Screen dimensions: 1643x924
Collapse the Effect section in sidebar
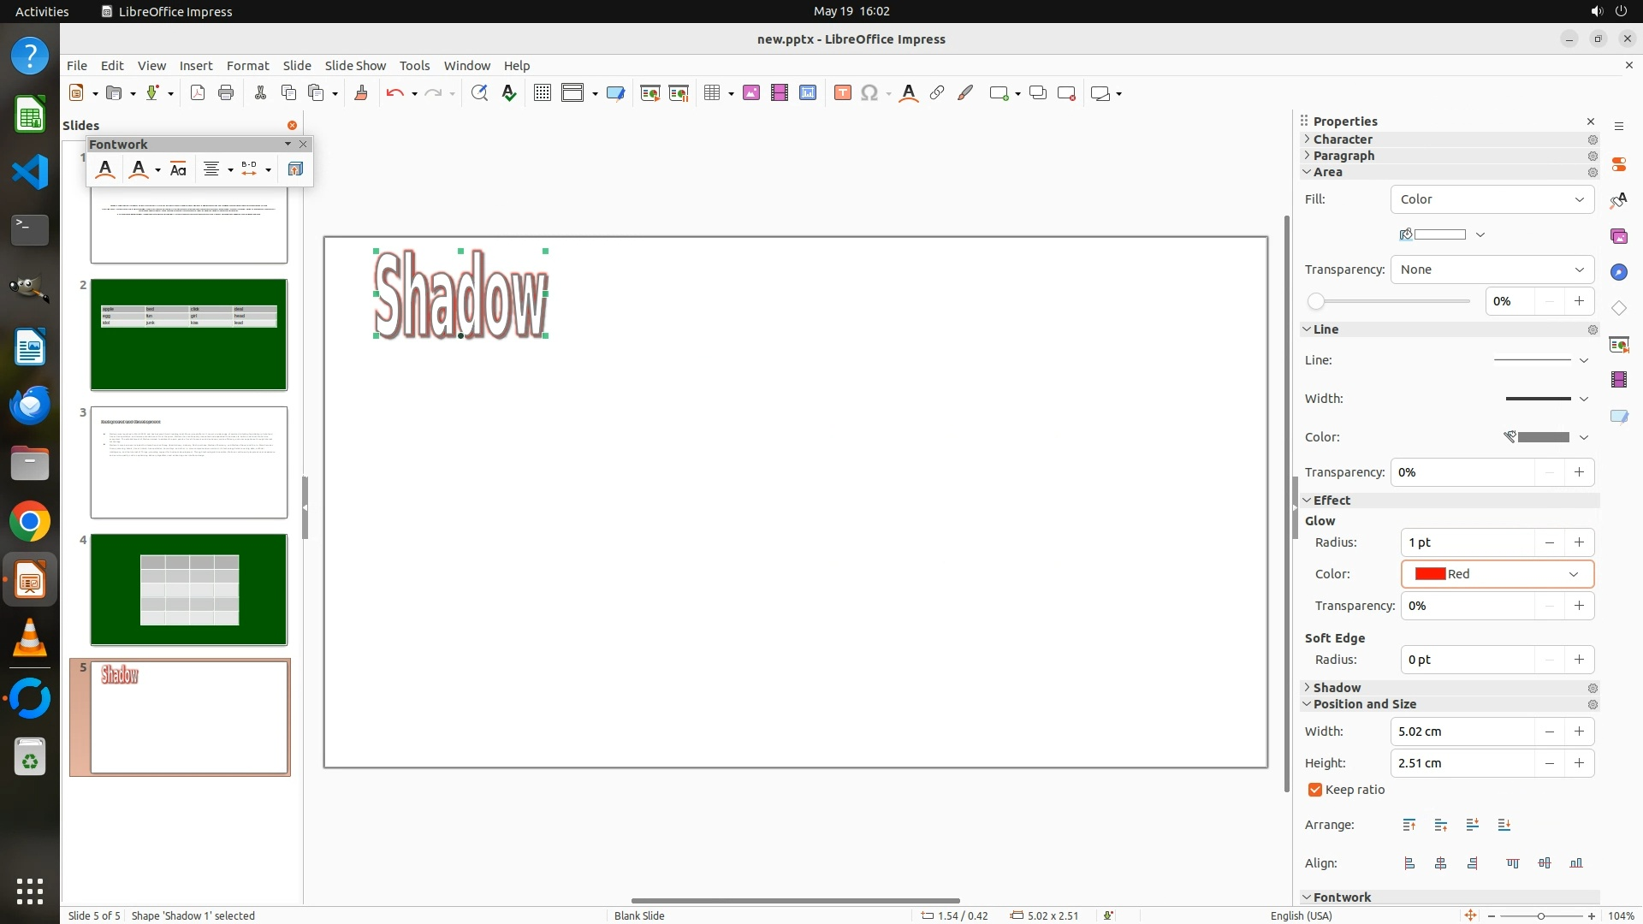click(x=1332, y=500)
